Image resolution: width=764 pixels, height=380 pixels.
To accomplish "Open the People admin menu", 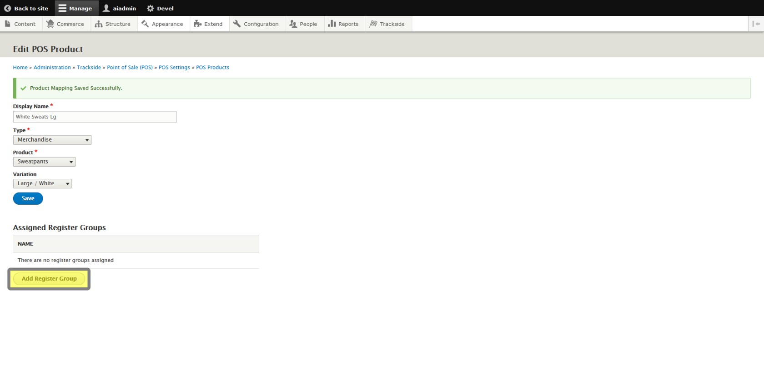I will pyautogui.click(x=303, y=24).
